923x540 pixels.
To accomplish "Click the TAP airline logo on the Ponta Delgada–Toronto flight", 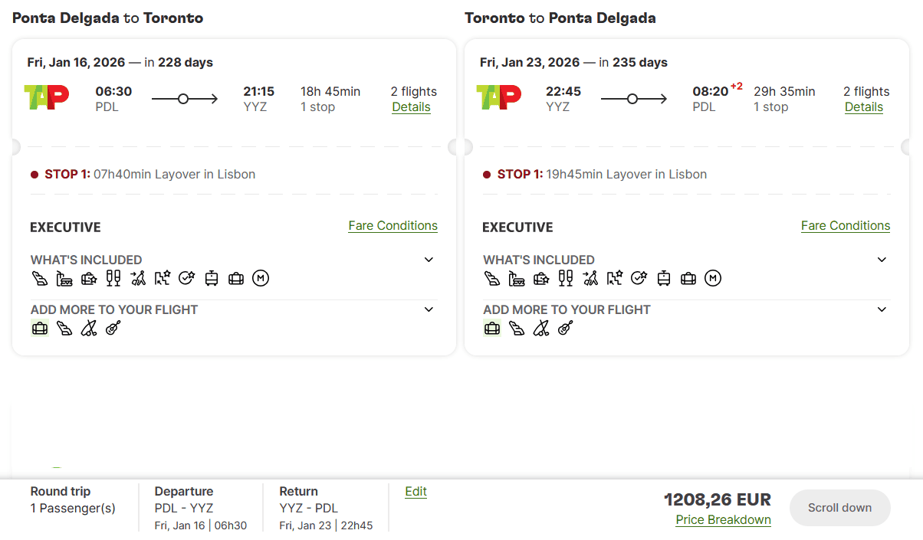I will pyautogui.click(x=47, y=97).
